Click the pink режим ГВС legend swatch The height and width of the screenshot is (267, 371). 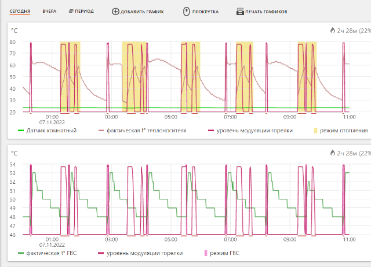tap(204, 253)
